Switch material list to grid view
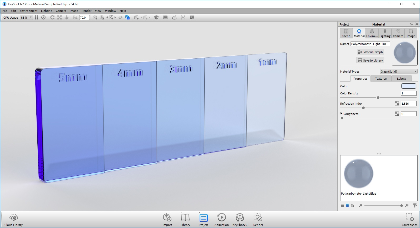The height and width of the screenshot is (228, 420). pos(348,205)
